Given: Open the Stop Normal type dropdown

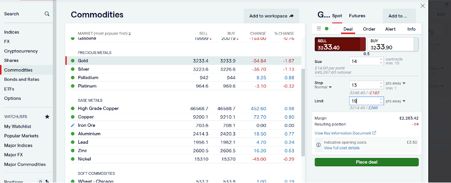Looking at the screenshot, I should 323,87.
